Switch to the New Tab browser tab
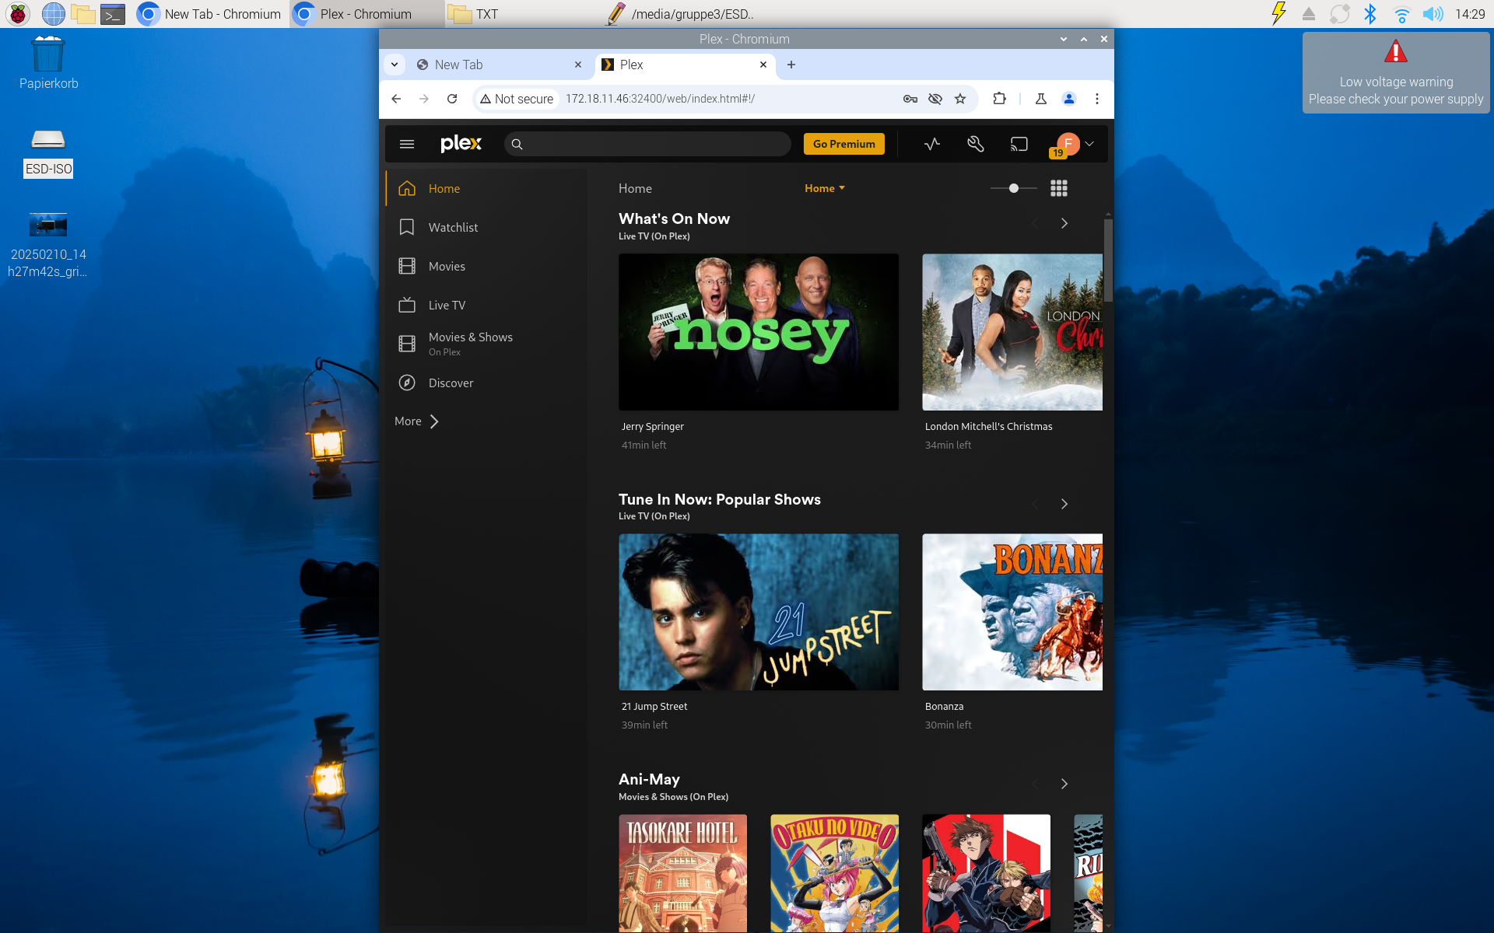 (x=500, y=65)
